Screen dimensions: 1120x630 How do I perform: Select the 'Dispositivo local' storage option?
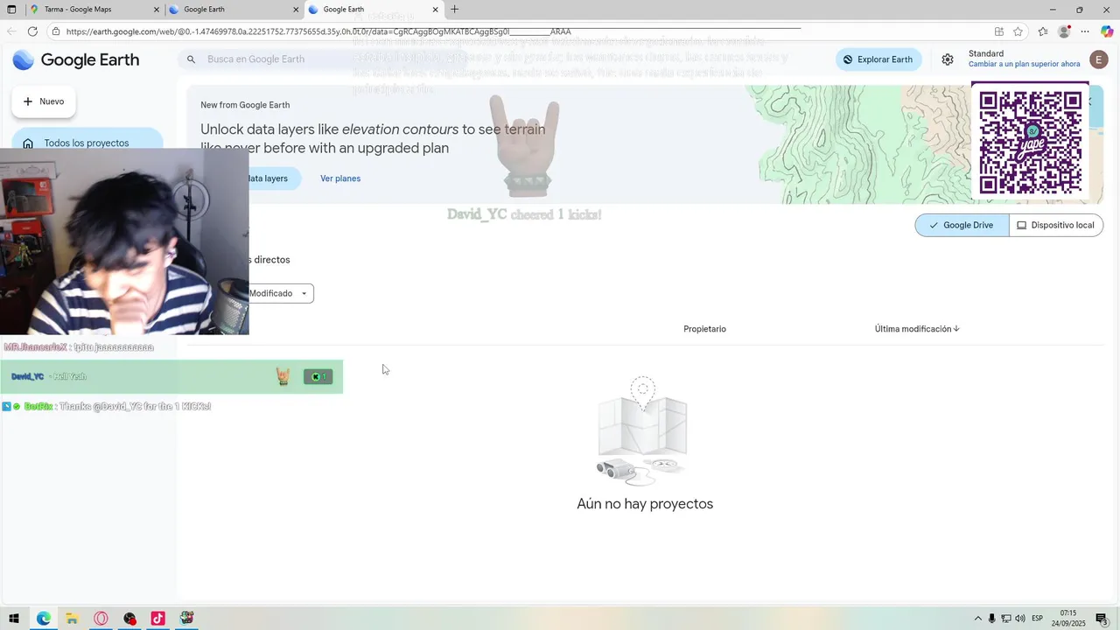tap(1055, 225)
